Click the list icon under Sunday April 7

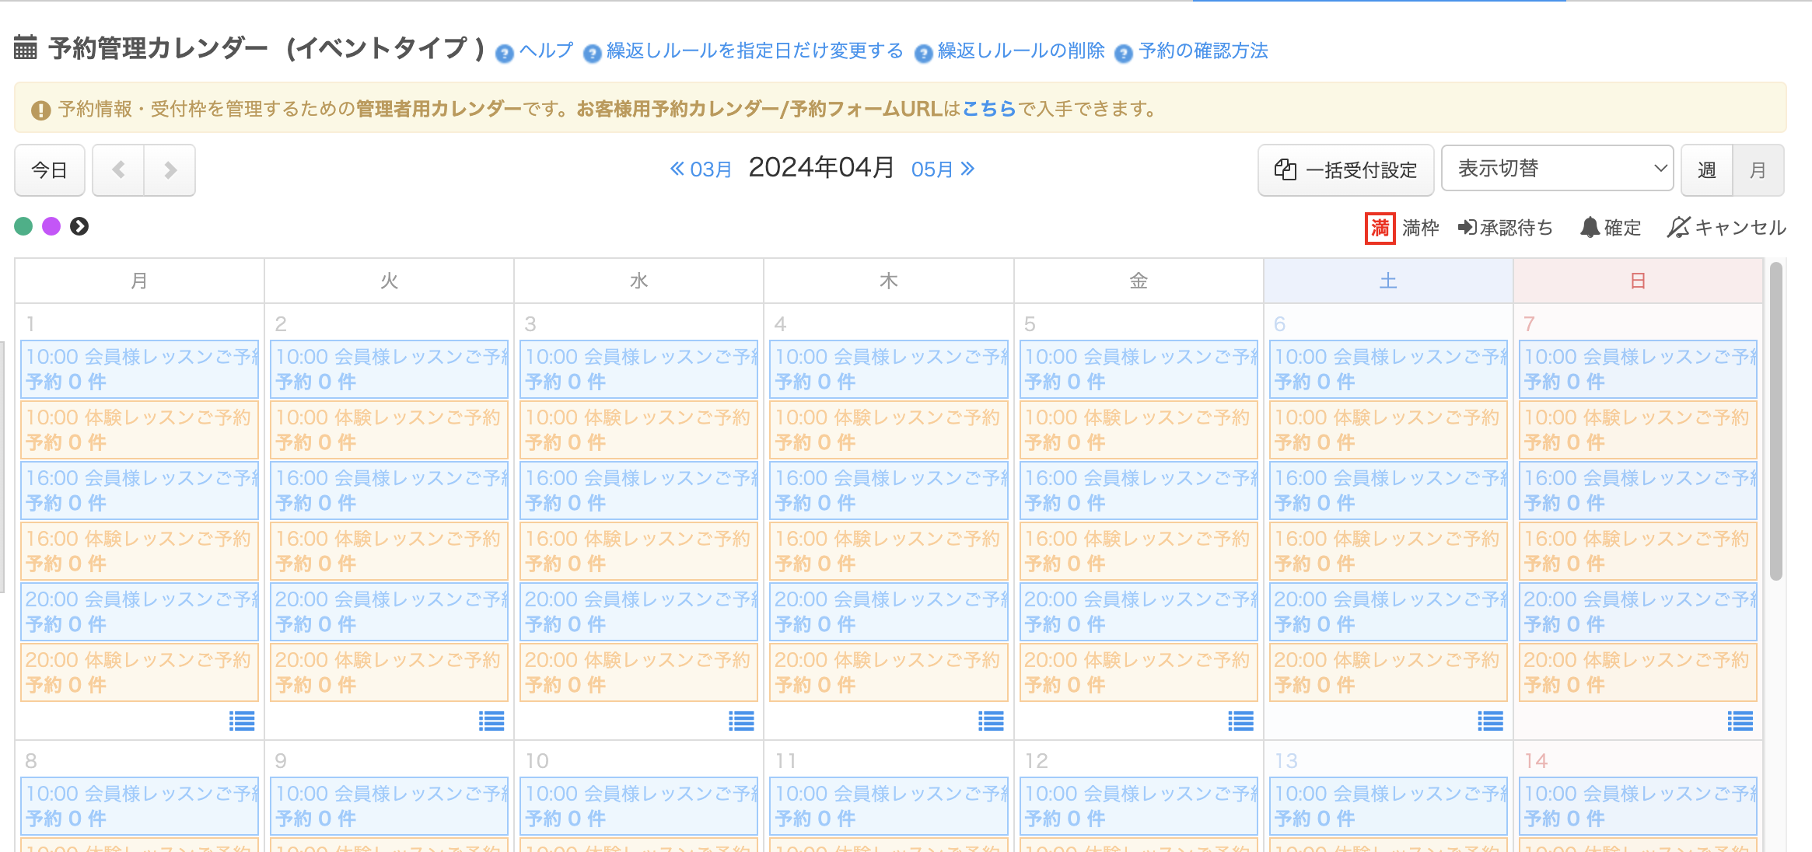pyautogui.click(x=1740, y=721)
